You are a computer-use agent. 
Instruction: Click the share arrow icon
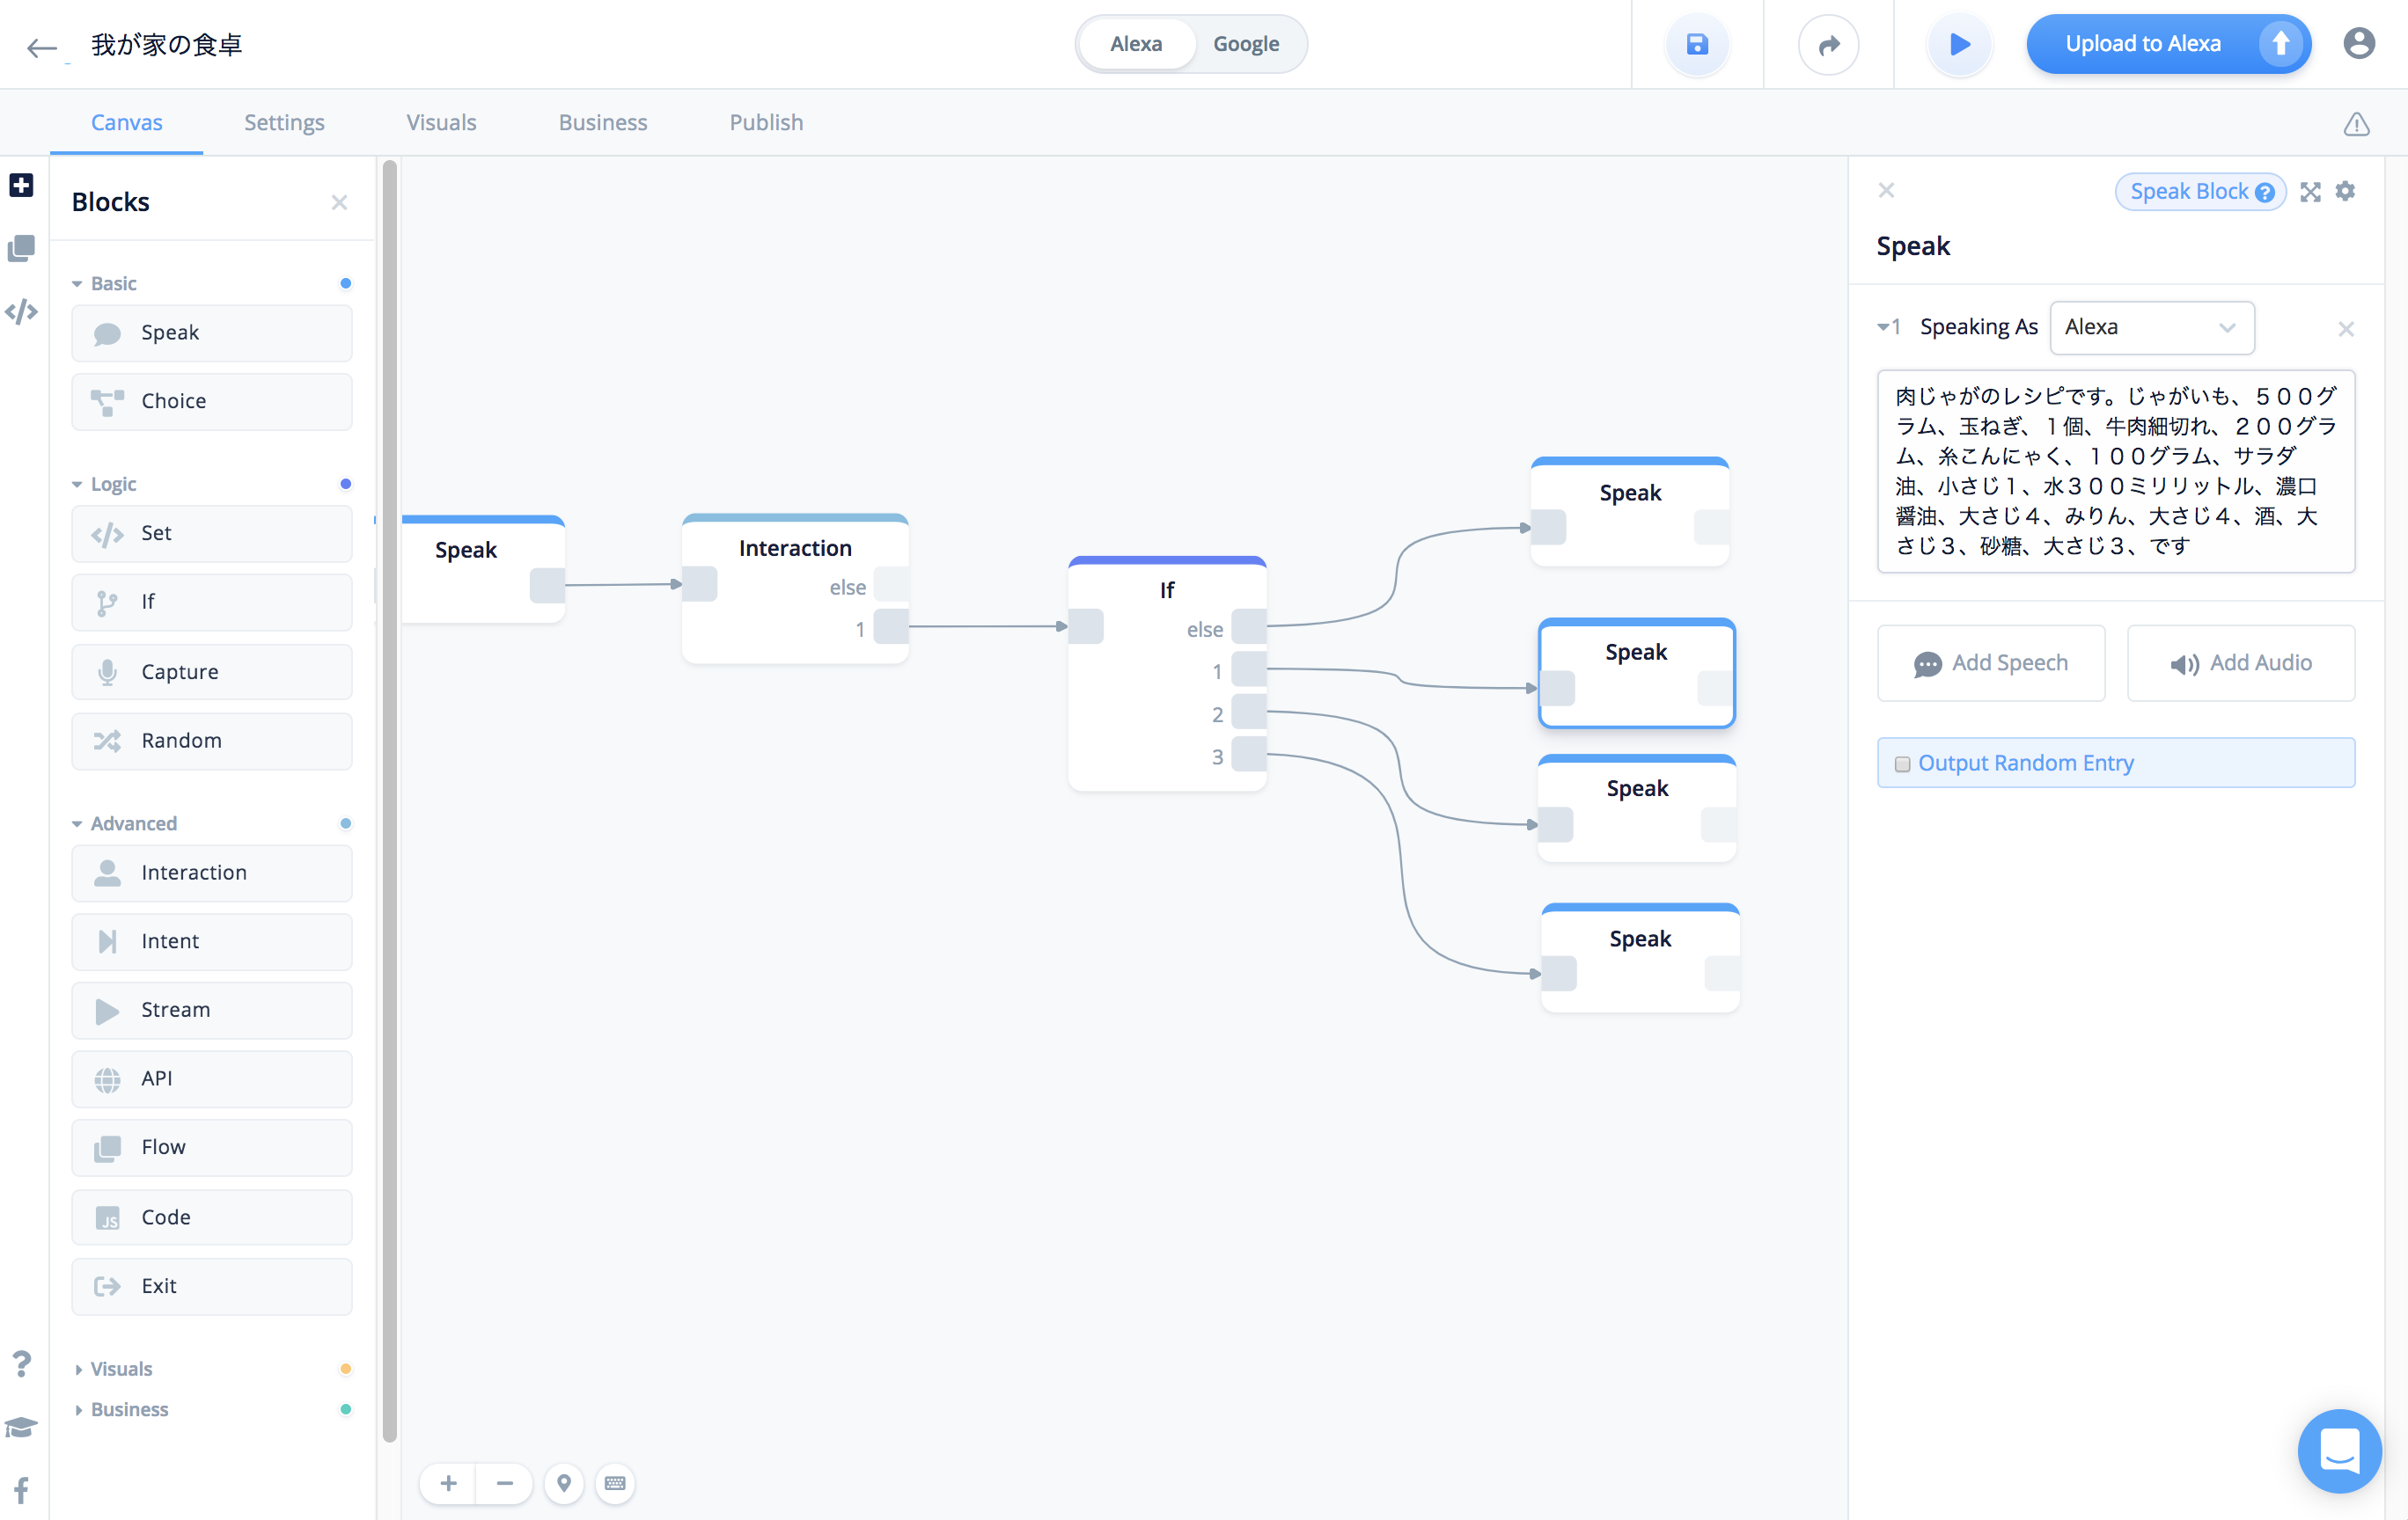(x=1828, y=44)
